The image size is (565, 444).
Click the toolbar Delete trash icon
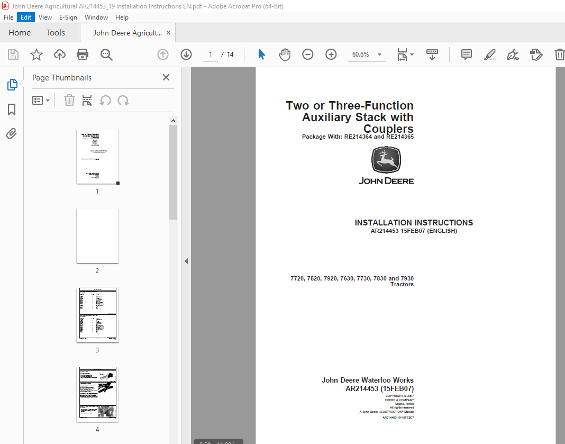(x=559, y=55)
